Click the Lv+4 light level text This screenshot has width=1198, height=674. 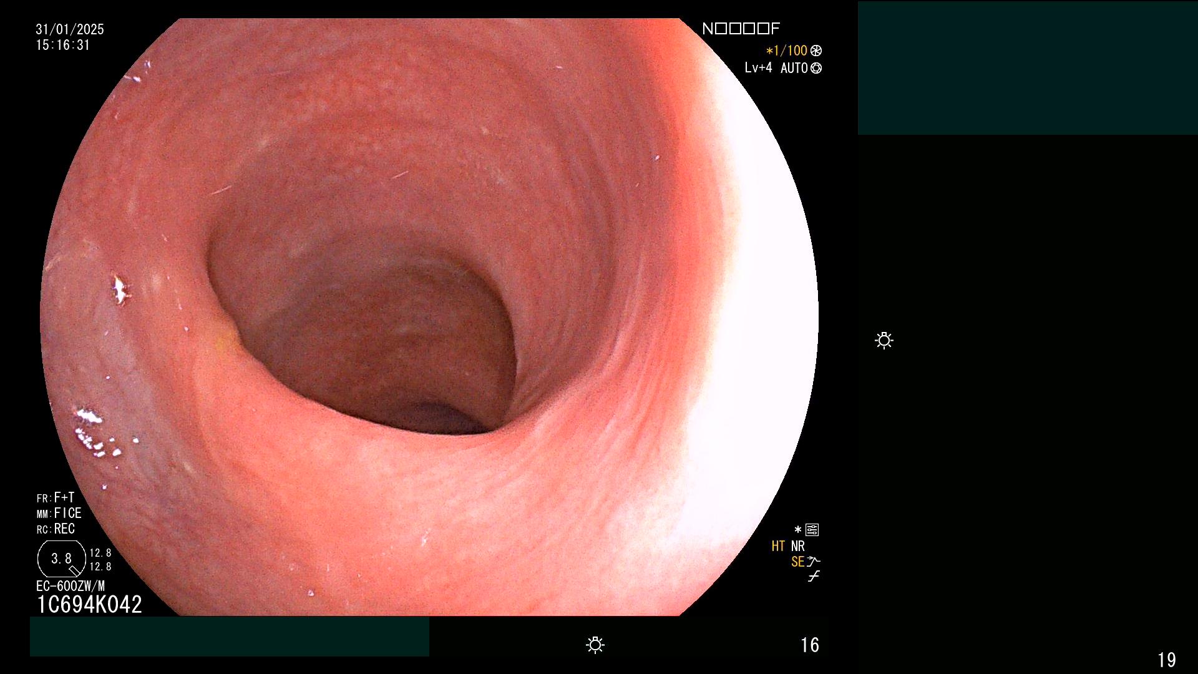coord(758,67)
